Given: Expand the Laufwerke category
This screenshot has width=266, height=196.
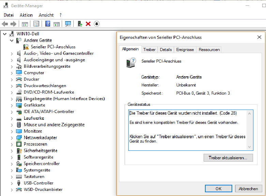Looking at the screenshot, I should click(x=12, y=118).
